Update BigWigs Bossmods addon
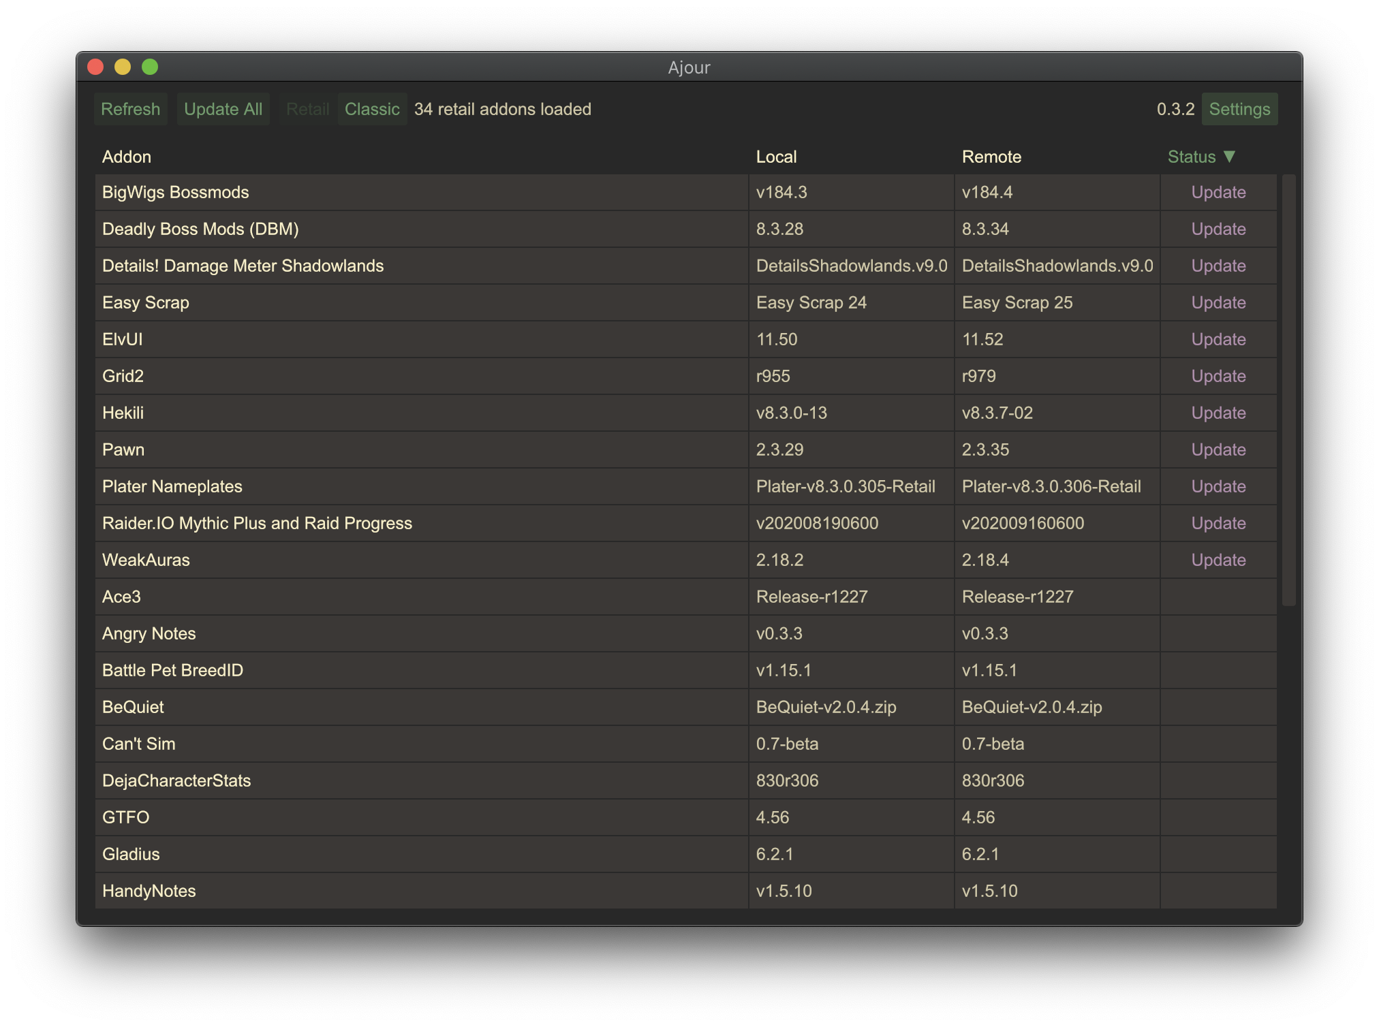 point(1218,193)
